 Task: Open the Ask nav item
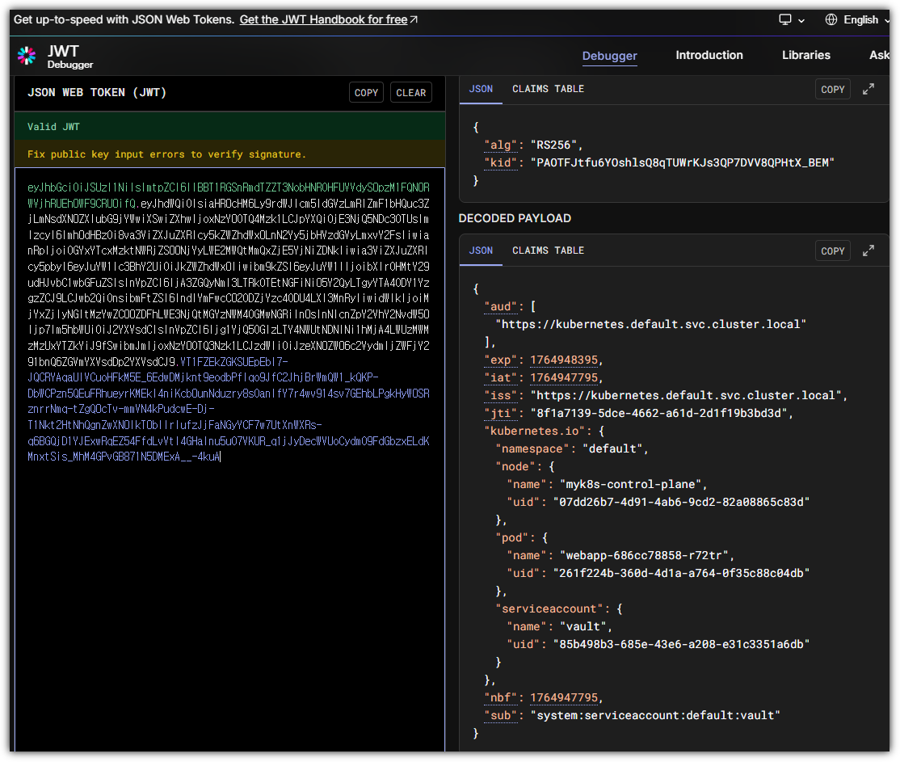pyautogui.click(x=879, y=55)
